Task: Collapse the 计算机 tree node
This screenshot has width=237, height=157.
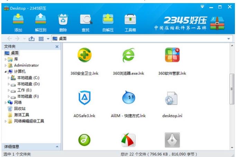Action: 6,72
